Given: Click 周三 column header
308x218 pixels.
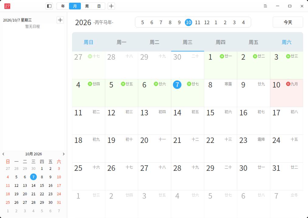Looking at the screenshot, I should [x=187, y=42].
